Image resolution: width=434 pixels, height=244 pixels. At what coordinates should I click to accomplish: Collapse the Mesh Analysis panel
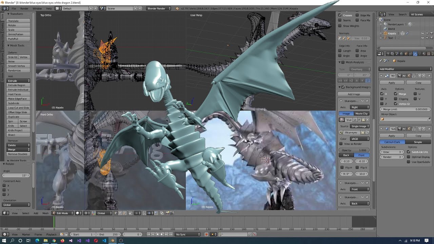[x=340, y=62]
